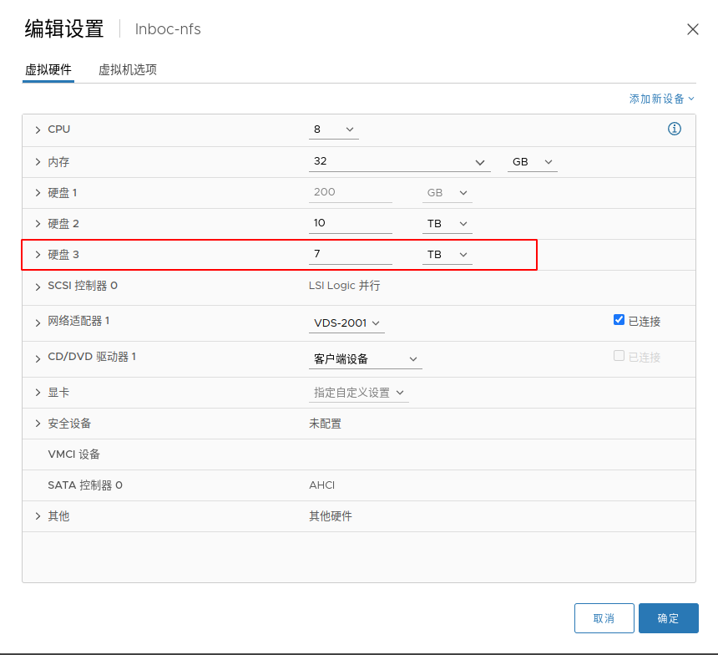Expand the 其他 section
Image resolution: width=718 pixels, height=655 pixels.
tap(38, 515)
